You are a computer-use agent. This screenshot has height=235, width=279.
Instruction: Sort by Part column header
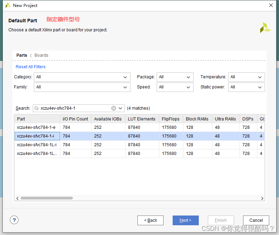click(x=37, y=119)
